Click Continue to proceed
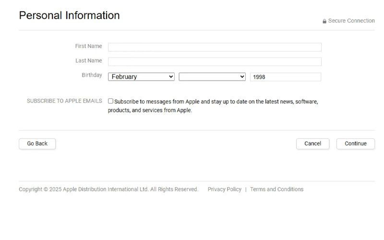384x240 pixels. [356, 144]
